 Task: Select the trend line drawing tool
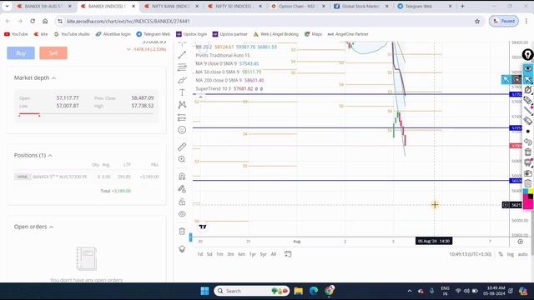pyautogui.click(x=182, y=55)
